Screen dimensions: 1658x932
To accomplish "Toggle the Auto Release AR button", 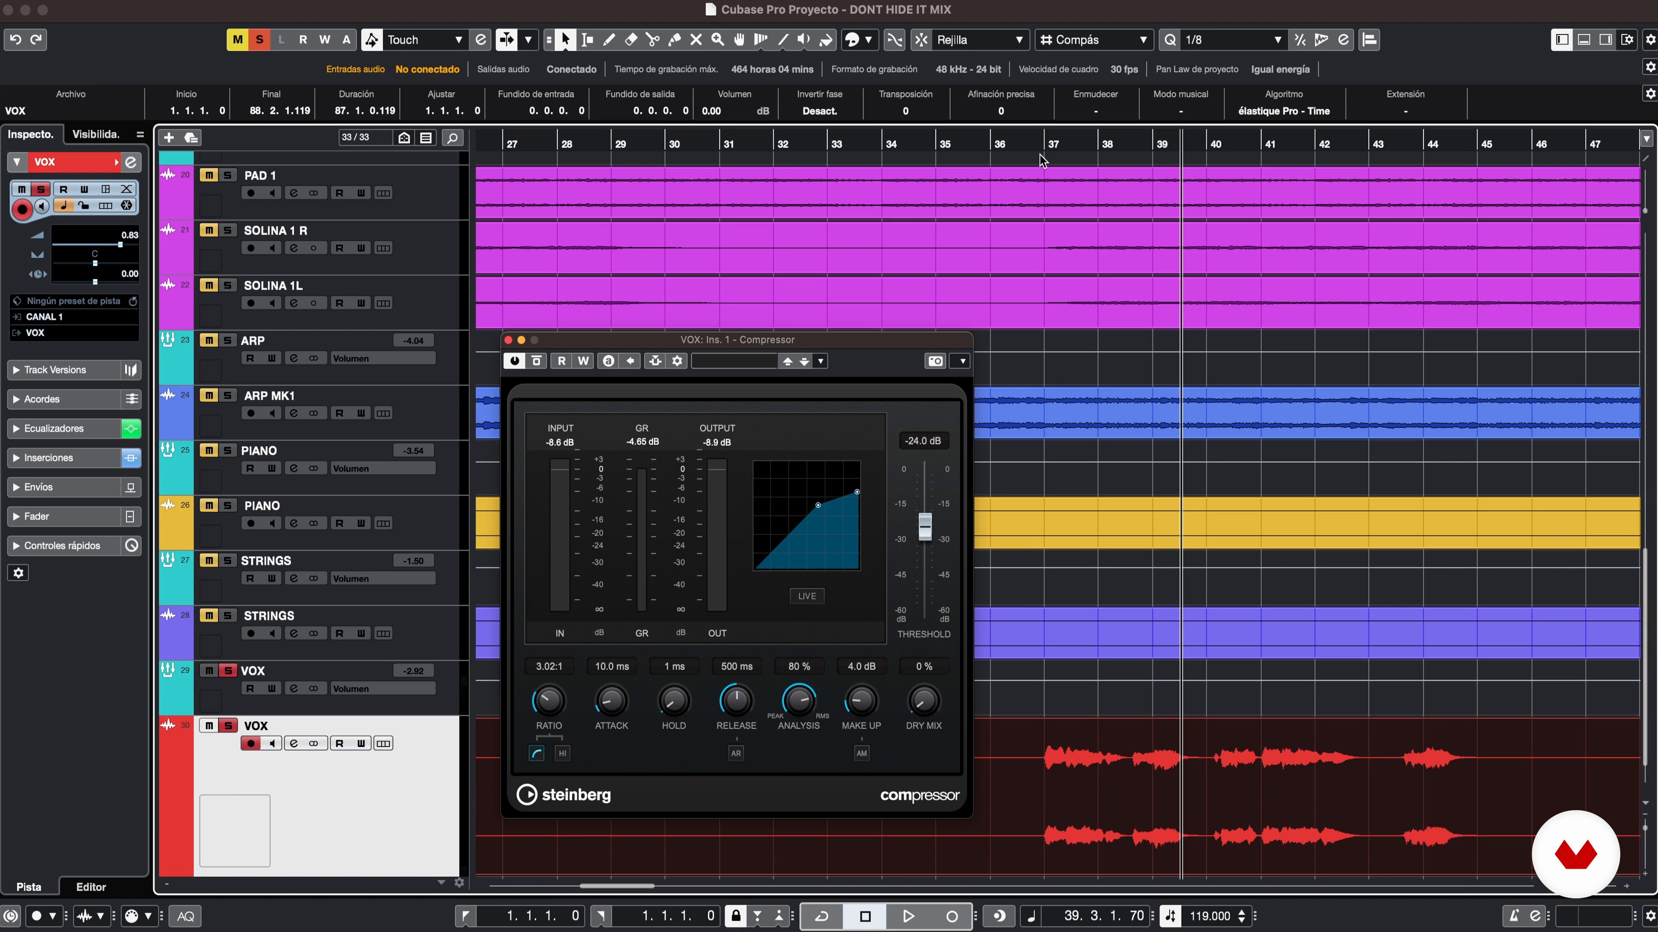I will point(736,753).
